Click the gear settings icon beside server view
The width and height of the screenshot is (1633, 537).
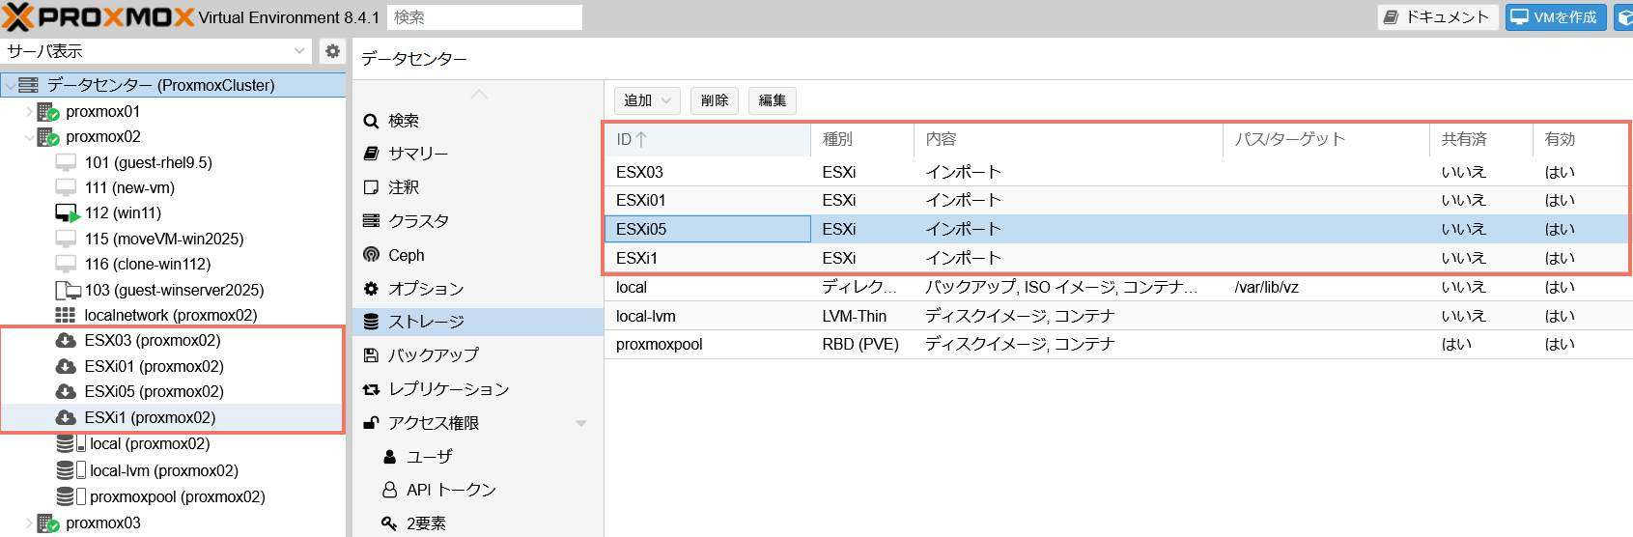click(x=332, y=51)
